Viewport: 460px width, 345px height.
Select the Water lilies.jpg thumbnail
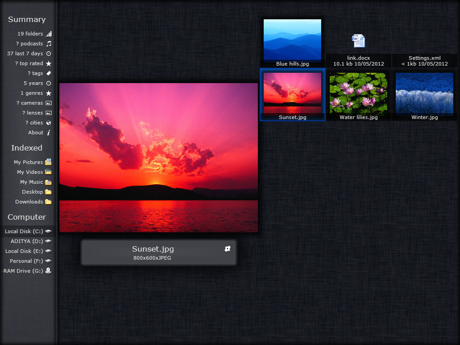coord(358,93)
